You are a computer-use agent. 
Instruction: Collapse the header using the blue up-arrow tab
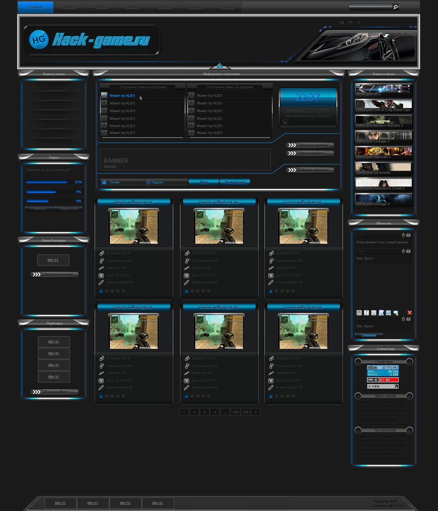point(220,66)
